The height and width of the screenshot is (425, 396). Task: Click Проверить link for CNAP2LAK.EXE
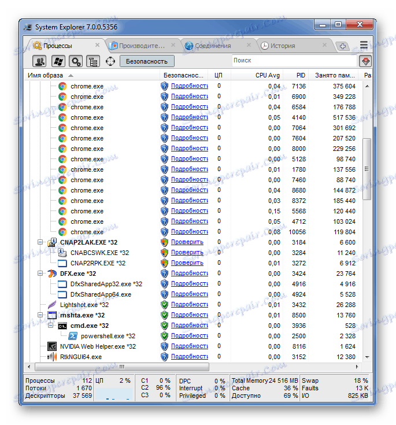point(187,242)
